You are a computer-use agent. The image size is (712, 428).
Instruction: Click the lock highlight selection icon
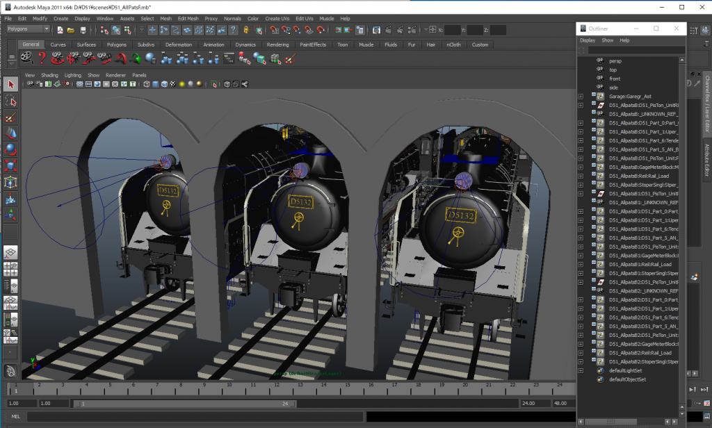click(x=246, y=30)
